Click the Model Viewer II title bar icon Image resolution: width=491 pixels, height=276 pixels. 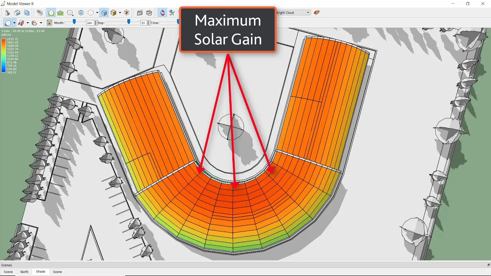click(3, 3)
